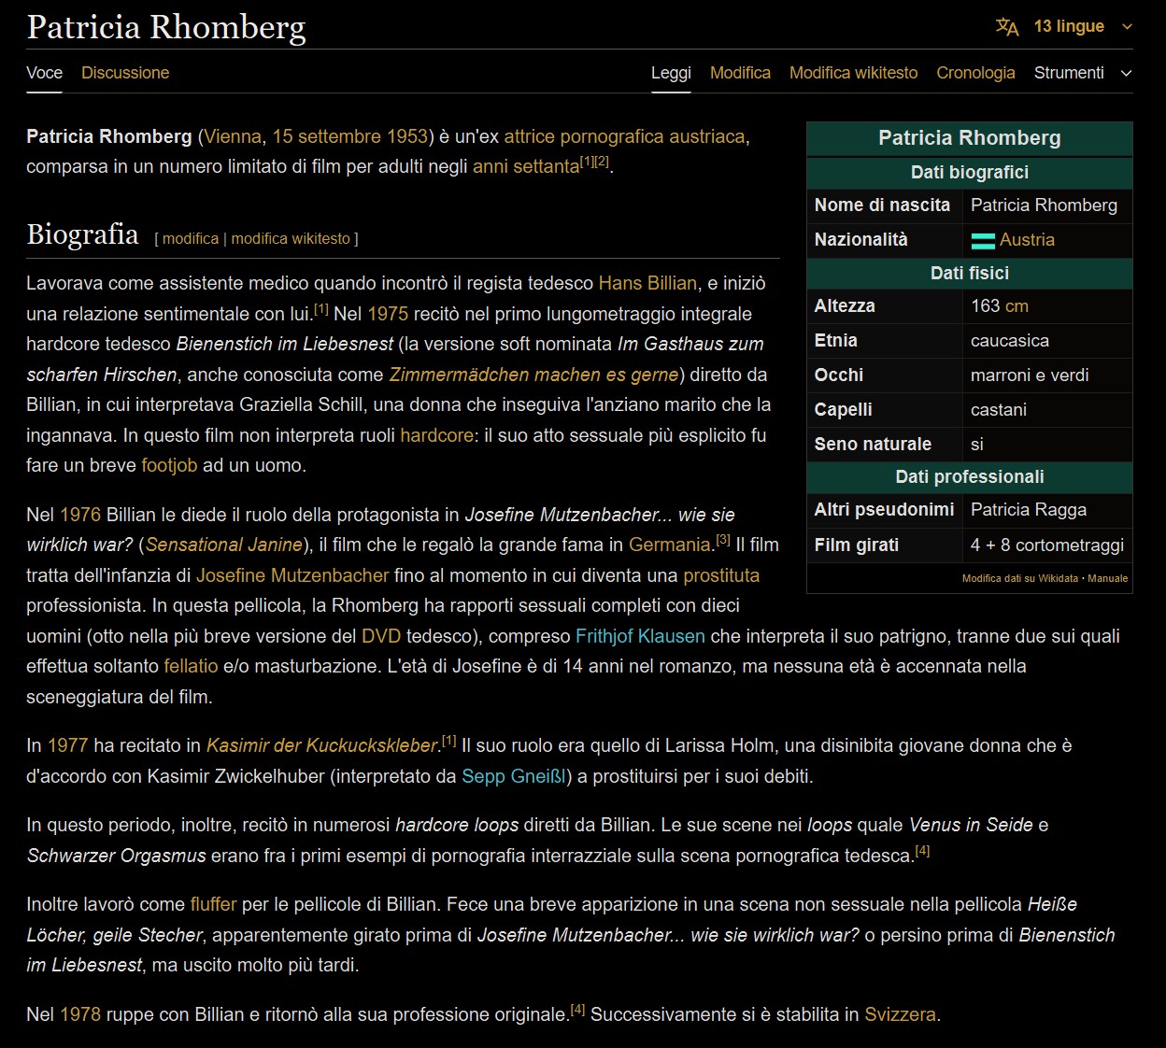Open the 13 lingue language list
Screen dimensions: 1166x1048
tap(1069, 26)
